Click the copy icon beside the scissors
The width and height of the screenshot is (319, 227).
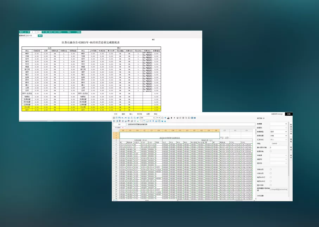point(132,118)
